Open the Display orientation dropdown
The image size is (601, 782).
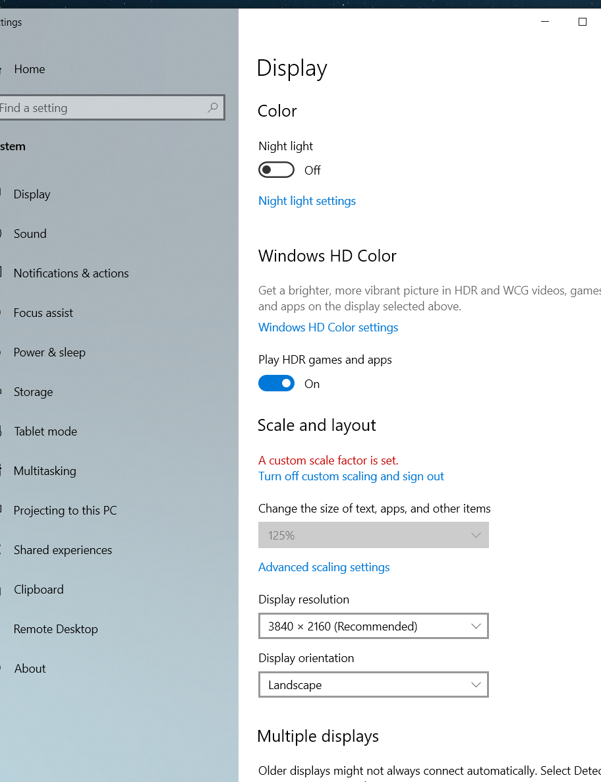(x=374, y=684)
